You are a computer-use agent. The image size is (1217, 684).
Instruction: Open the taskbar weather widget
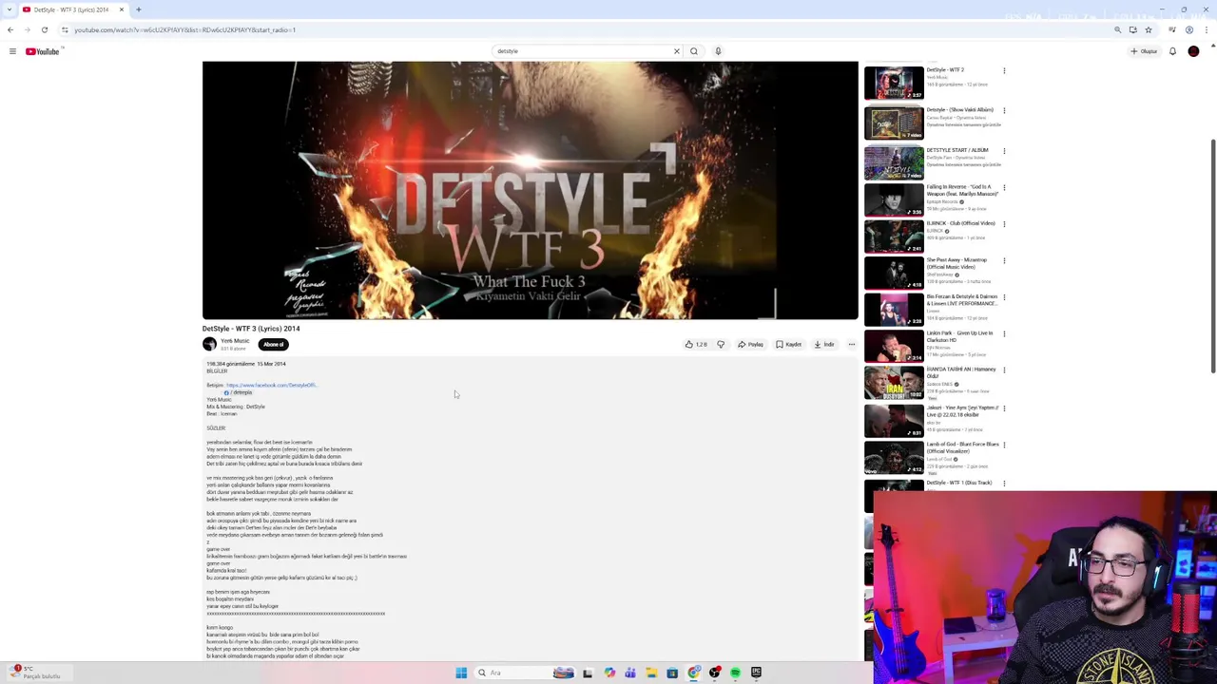pos(36,673)
